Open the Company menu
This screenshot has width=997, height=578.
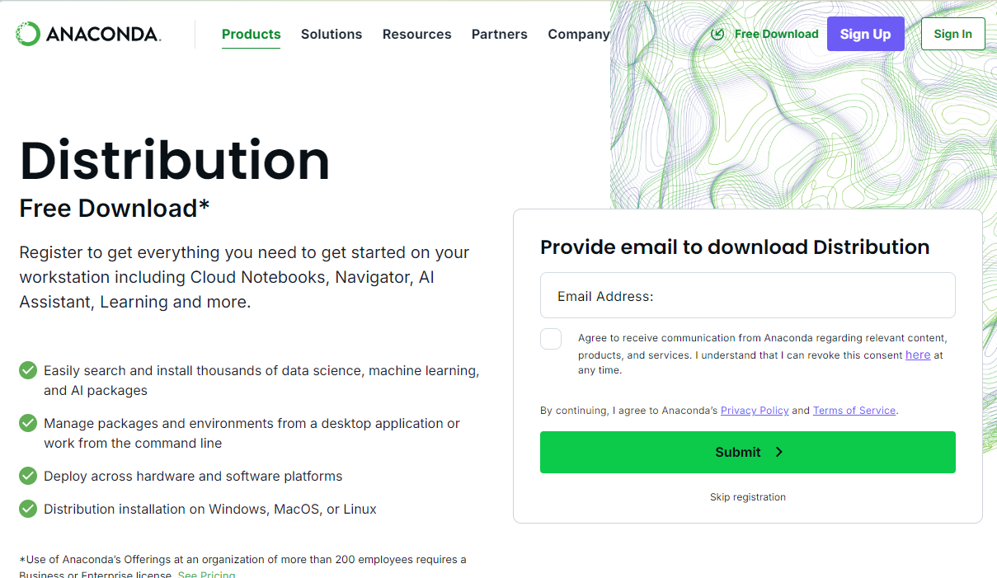pyautogui.click(x=579, y=34)
